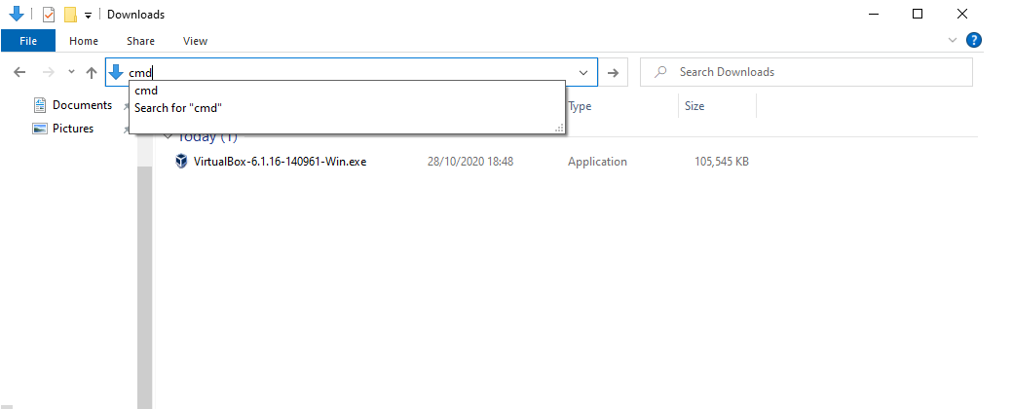Screen dimensions: 1013x409
Task: Switch to the View ribbon tab
Action: (x=195, y=41)
